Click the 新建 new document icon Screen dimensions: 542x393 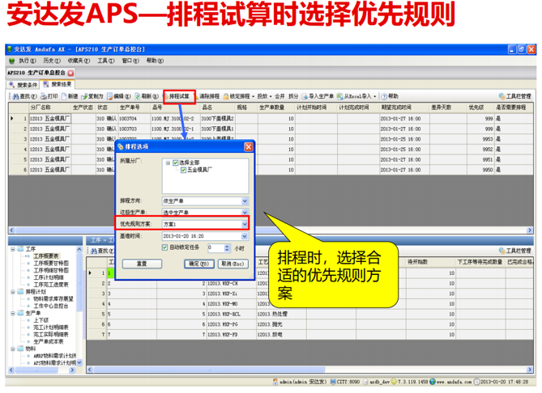(64, 96)
